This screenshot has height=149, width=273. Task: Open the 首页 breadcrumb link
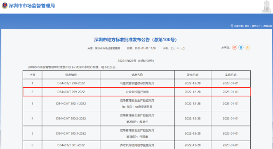tap(247, 26)
